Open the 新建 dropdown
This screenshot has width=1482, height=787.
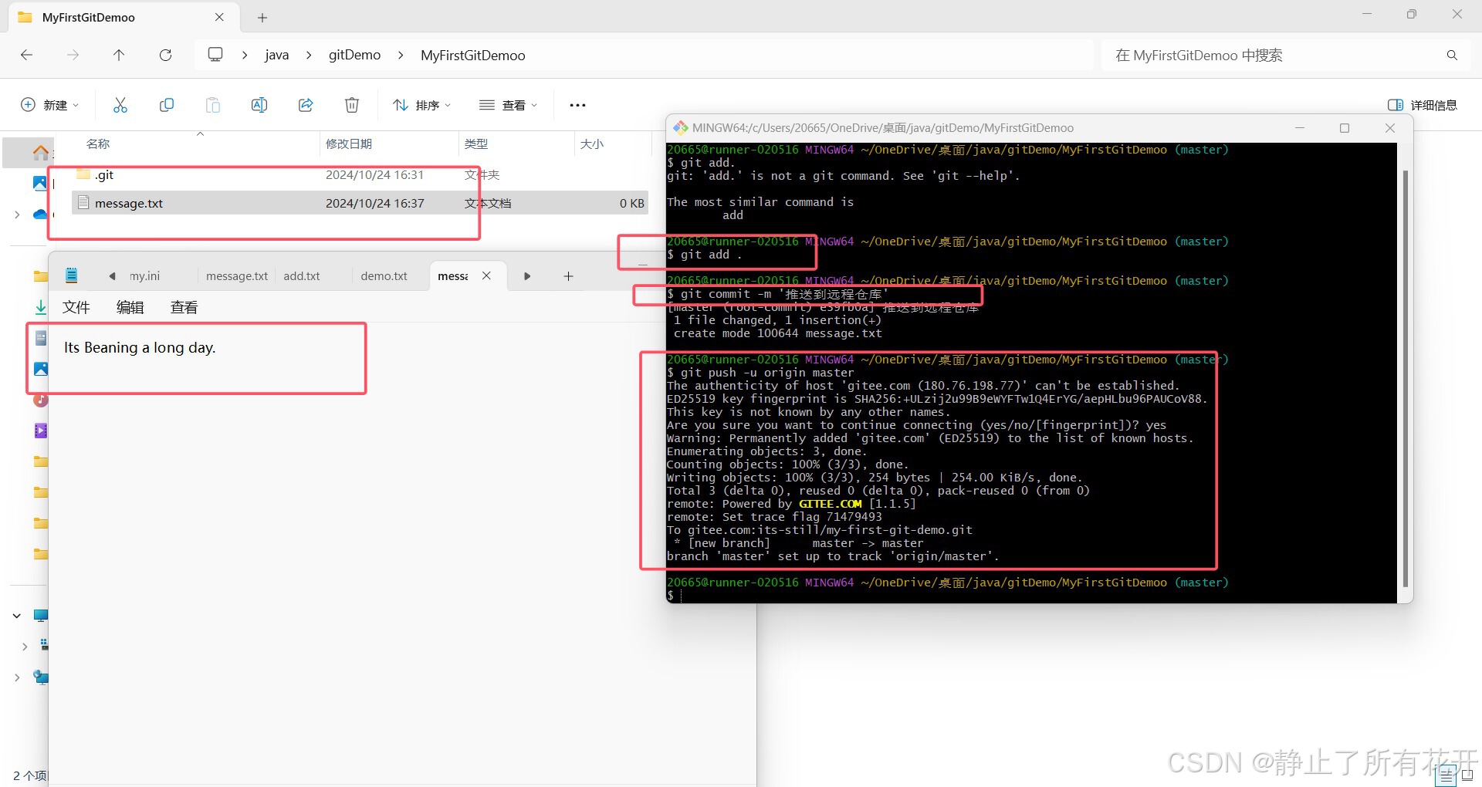[49, 105]
